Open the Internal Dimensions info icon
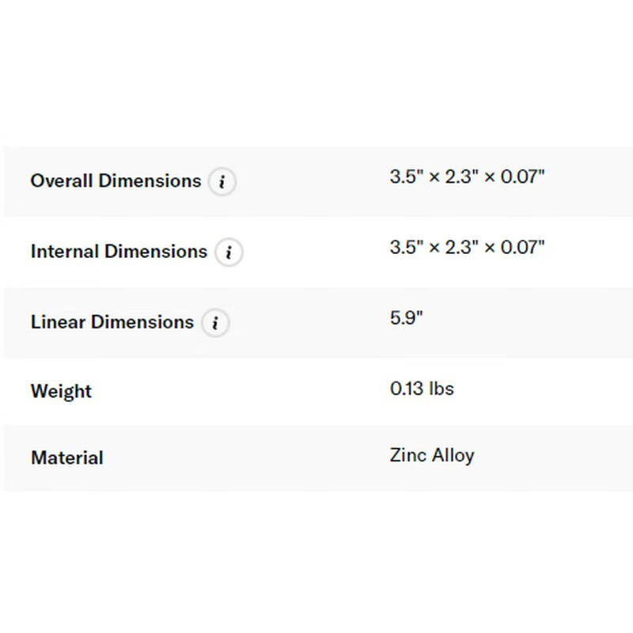Image resolution: width=633 pixels, height=633 pixels. (x=229, y=252)
